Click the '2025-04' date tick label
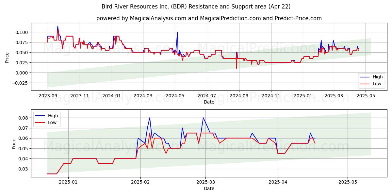The height and width of the screenshot is (196, 392). (278, 183)
